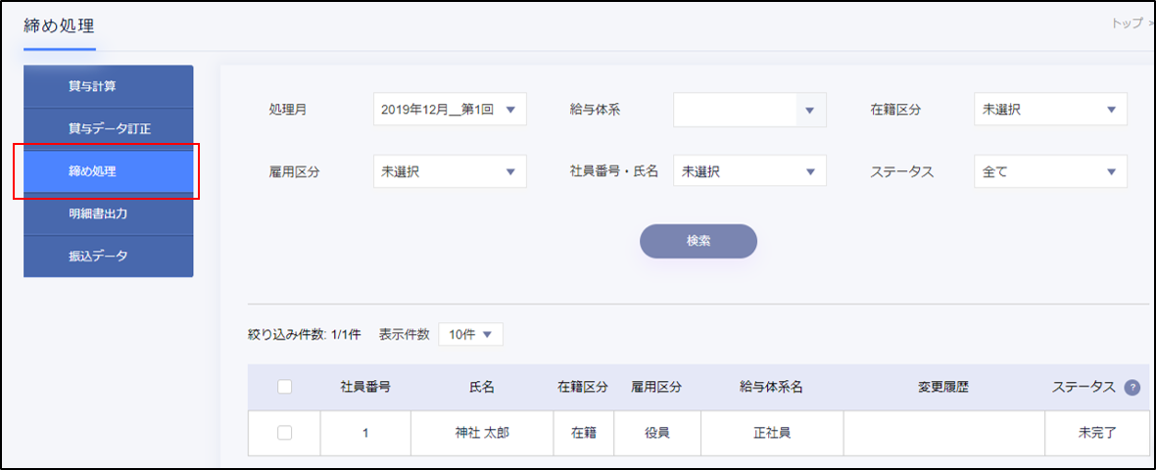The width and height of the screenshot is (1156, 470).
Task: Click the status help question mark icon
Action: [x=1132, y=387]
